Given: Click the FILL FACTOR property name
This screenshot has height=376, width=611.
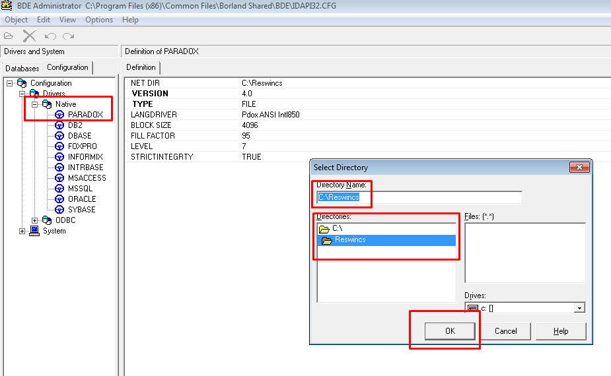Looking at the screenshot, I should (x=153, y=135).
